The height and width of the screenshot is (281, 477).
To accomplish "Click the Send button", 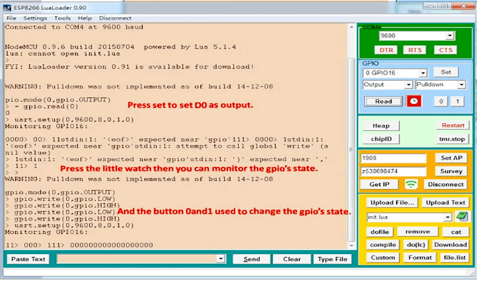I will pos(251,259).
